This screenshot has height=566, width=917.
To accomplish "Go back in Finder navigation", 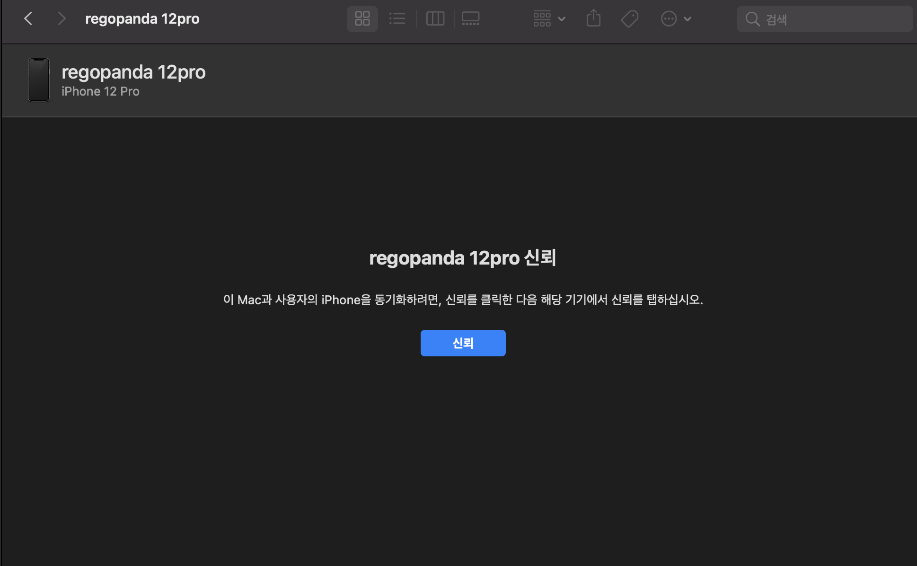I will click(28, 19).
